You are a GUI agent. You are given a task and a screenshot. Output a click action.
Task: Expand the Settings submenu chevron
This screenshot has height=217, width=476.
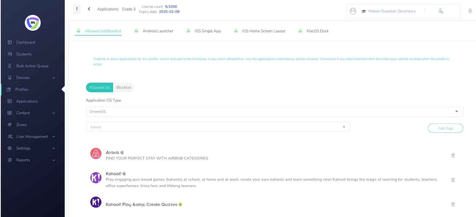54,149
